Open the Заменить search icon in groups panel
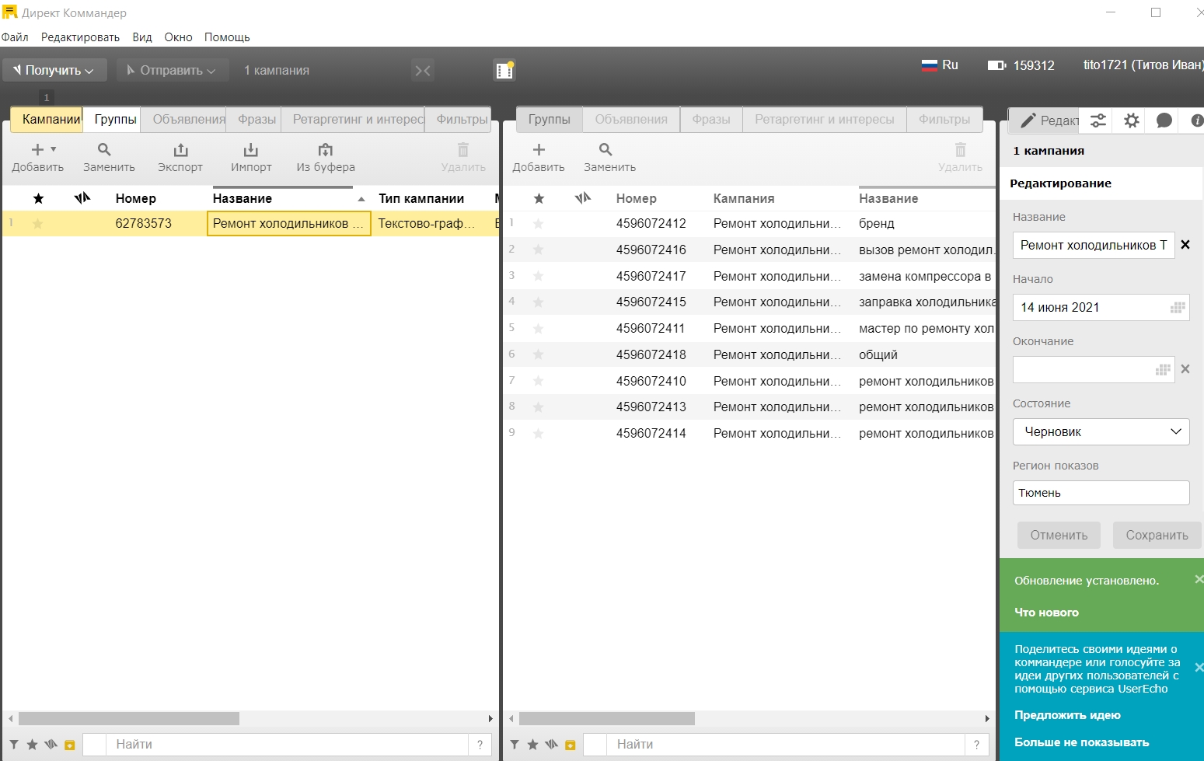1204x761 pixels. click(605, 149)
